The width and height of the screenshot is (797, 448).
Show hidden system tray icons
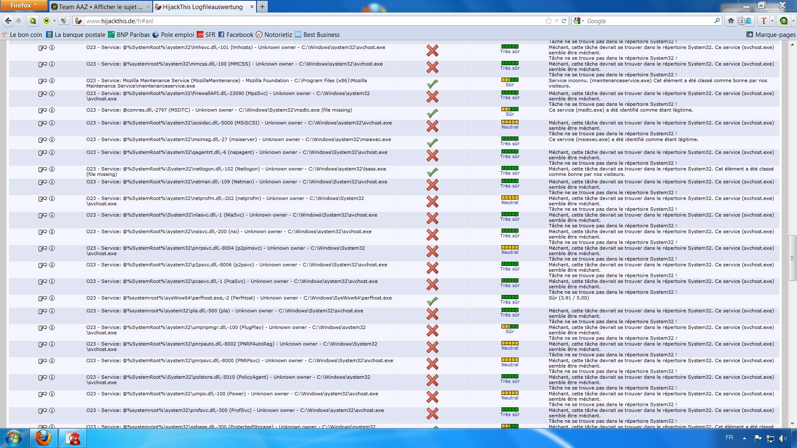point(744,438)
